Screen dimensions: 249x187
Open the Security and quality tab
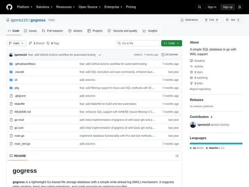pos(122,31)
